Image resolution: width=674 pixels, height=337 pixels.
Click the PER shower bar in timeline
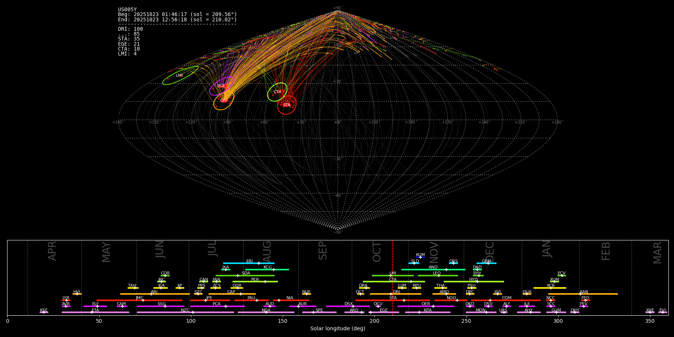[x=255, y=282]
